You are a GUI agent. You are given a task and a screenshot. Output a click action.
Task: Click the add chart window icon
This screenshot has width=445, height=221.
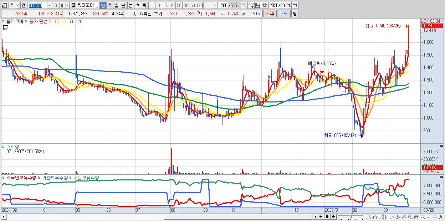point(368,217)
